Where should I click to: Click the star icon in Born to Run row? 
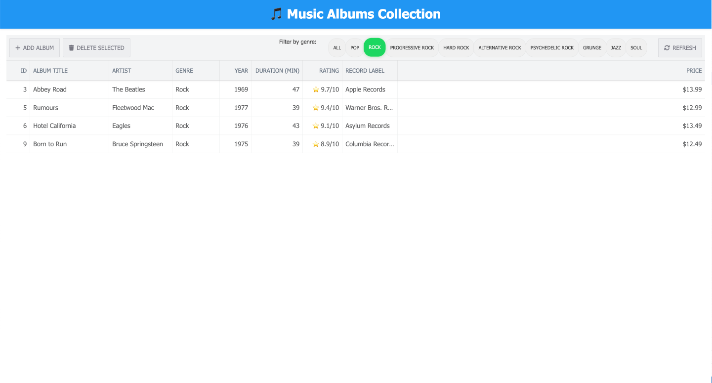coord(316,144)
